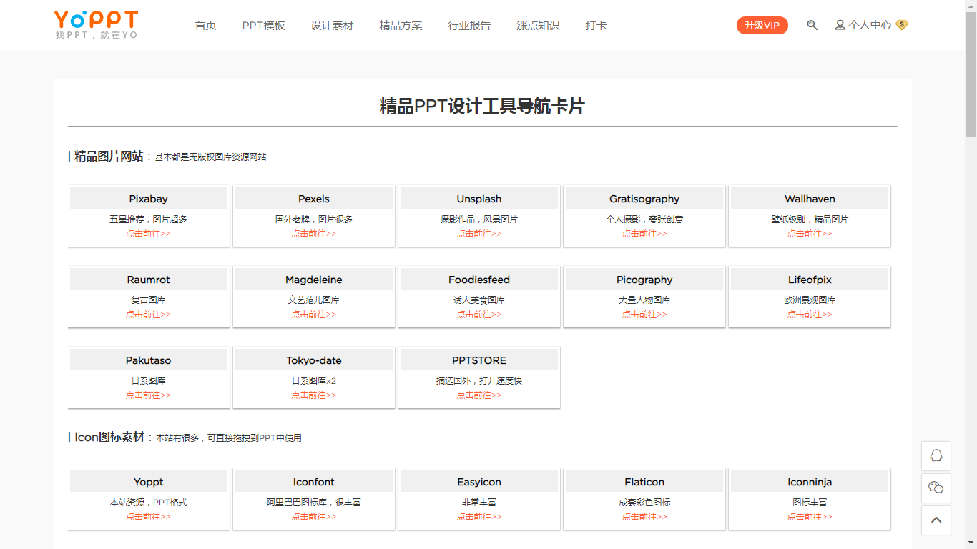
Task: Click the Unsplash card title
Action: point(479,199)
